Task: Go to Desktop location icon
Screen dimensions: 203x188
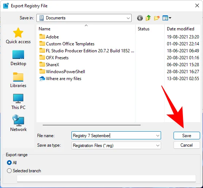Action: pyautogui.click(x=18, y=58)
